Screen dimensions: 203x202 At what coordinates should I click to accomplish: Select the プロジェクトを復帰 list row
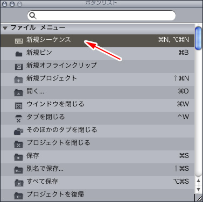point(97,195)
